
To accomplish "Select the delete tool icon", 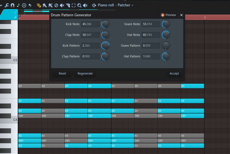I will [56, 5].
